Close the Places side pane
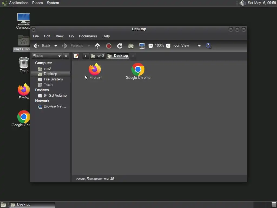This screenshot has height=208, width=277. click(x=66, y=56)
